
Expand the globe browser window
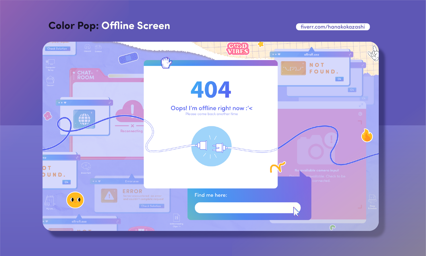[110, 103]
